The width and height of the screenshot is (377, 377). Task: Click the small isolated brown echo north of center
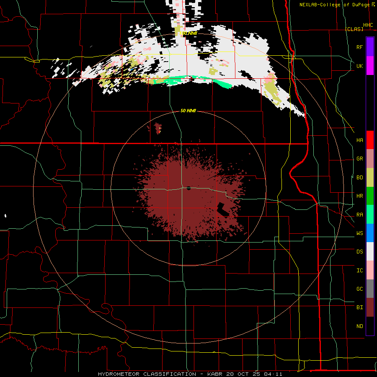click(158, 129)
